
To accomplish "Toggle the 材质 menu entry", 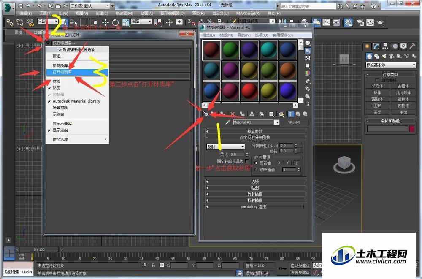I will tap(77, 81).
